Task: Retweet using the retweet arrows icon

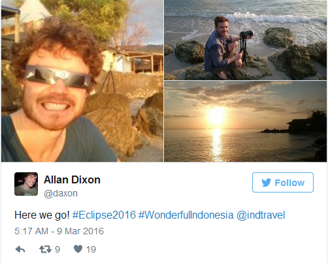Action: pyautogui.click(x=45, y=249)
